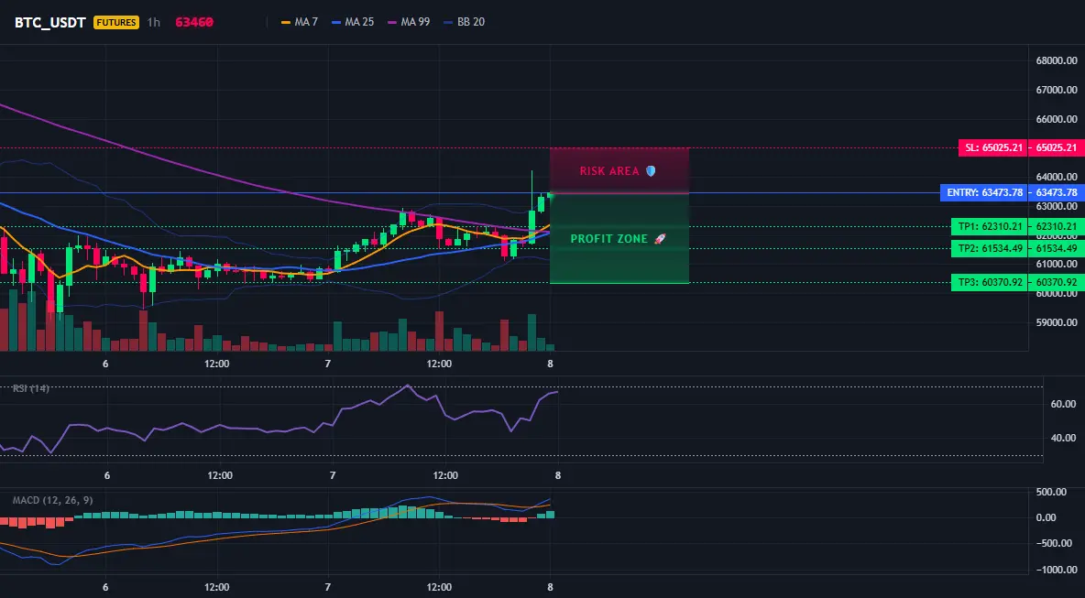Click the RSI 40.00 axis value
Image resolution: width=1085 pixels, height=598 pixels.
tap(1062, 438)
